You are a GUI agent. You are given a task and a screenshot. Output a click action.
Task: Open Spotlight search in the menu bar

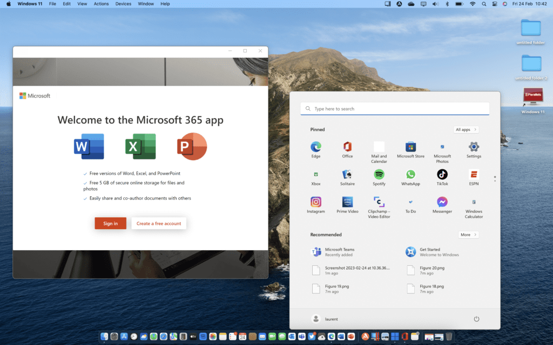pos(484,4)
